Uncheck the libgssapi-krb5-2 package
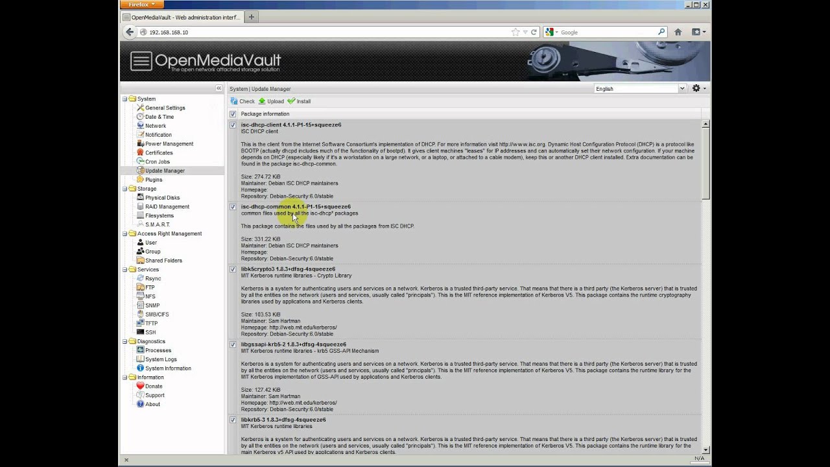Screen dimensions: 830x467 coord(233,344)
